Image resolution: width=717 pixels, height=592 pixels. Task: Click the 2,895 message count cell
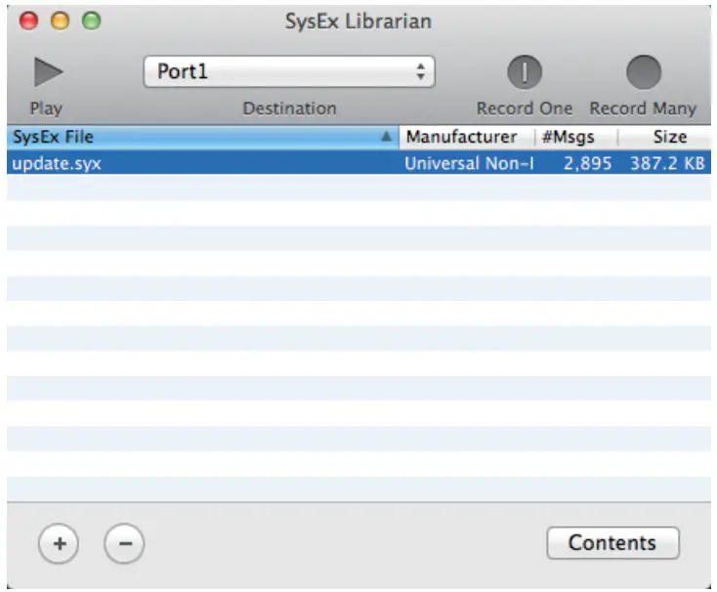point(587,163)
